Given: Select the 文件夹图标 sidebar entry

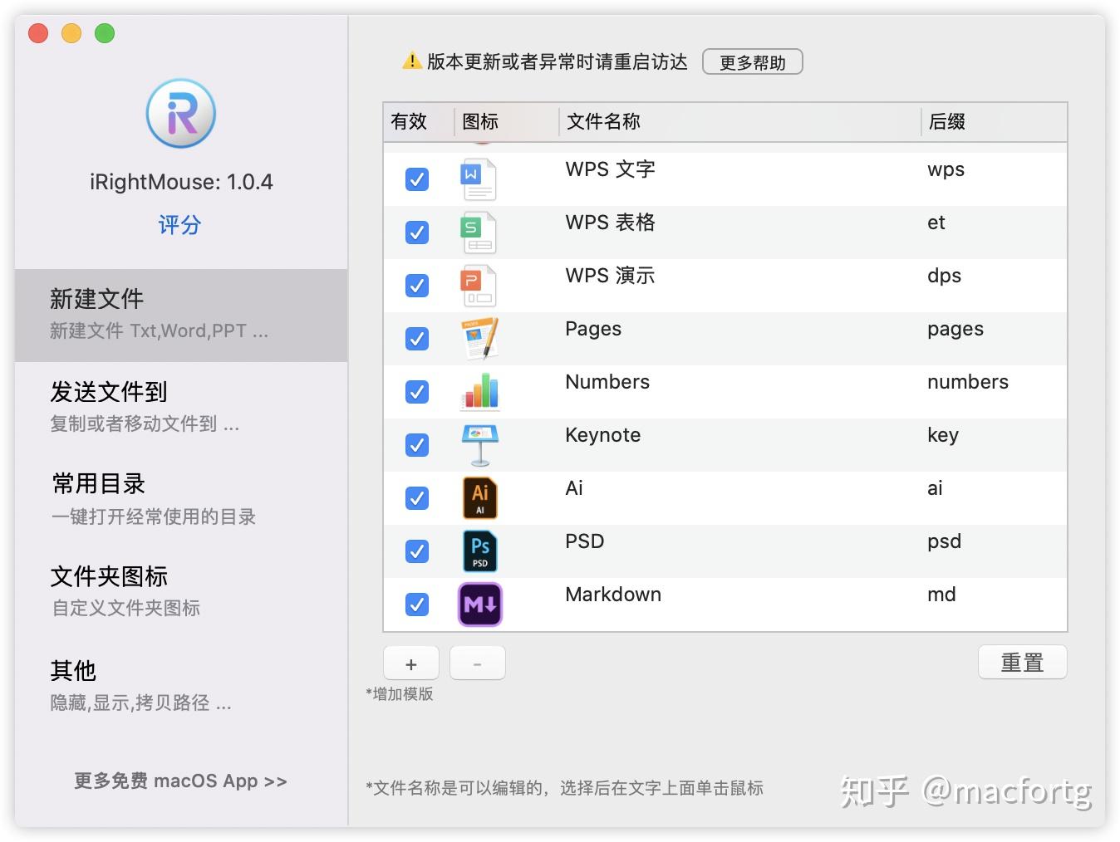Looking at the screenshot, I should pyautogui.click(x=108, y=575).
